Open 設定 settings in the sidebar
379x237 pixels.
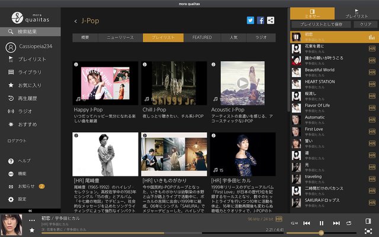(x=22, y=199)
